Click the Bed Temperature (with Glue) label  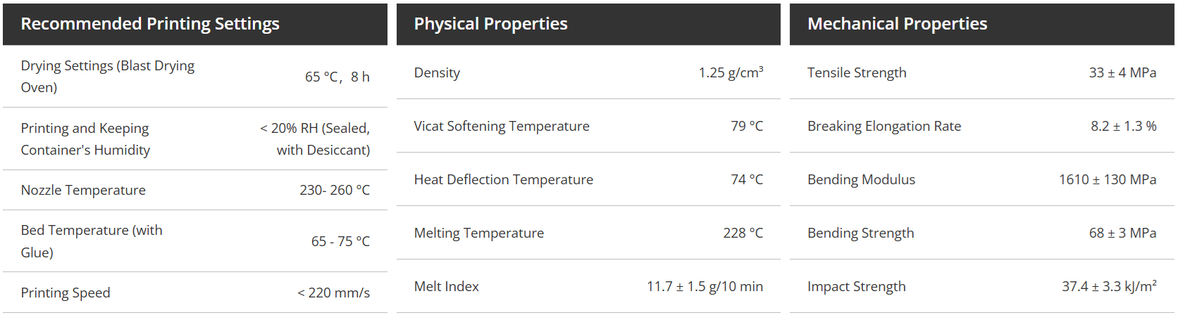coord(92,241)
